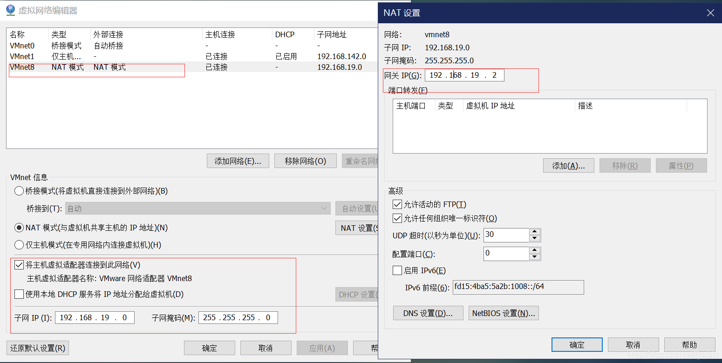Click 属性(P) port forwarding button
Image resolution: width=722 pixels, height=363 pixels.
tap(681, 166)
